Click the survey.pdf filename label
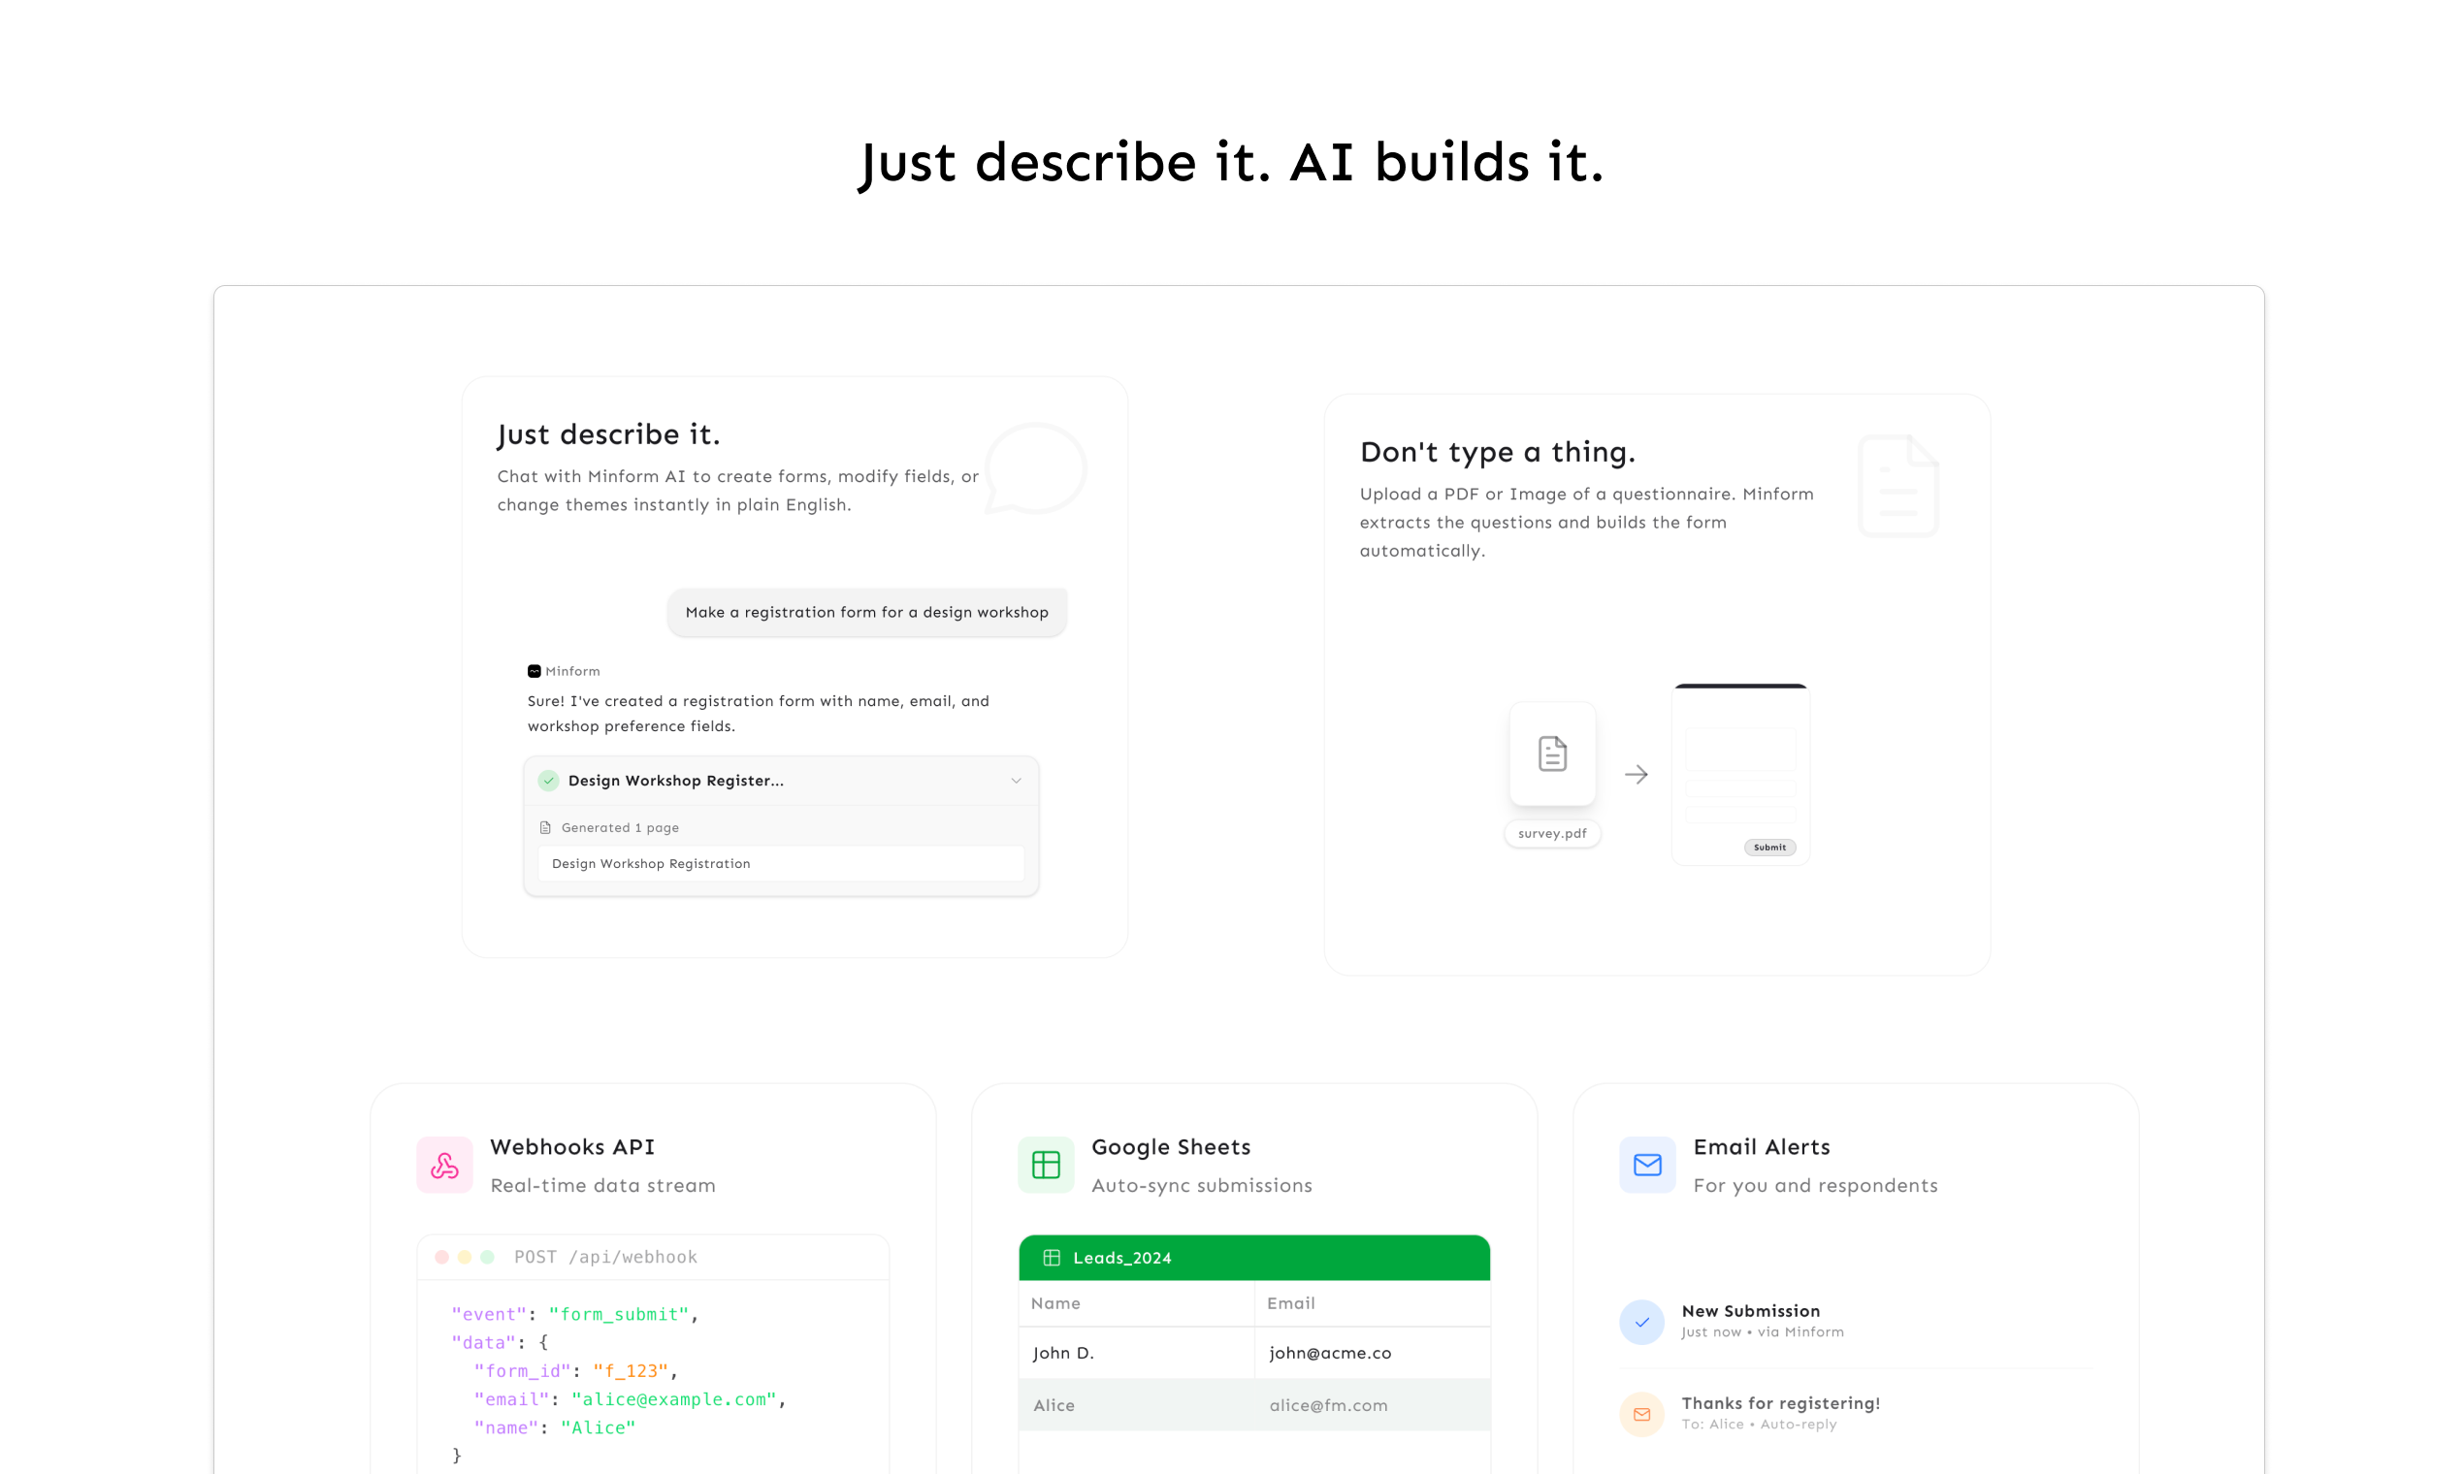Viewport: 2464px width, 1474px height. coord(1552,833)
